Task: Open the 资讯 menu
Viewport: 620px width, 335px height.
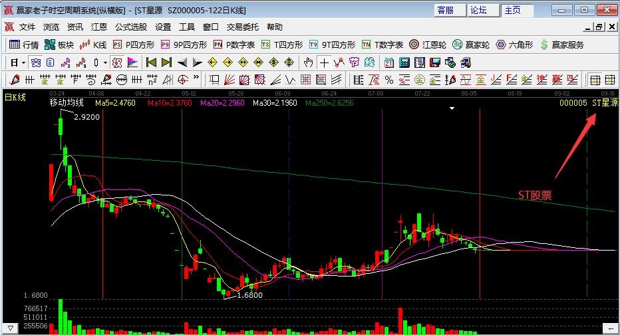Action: click(75, 27)
